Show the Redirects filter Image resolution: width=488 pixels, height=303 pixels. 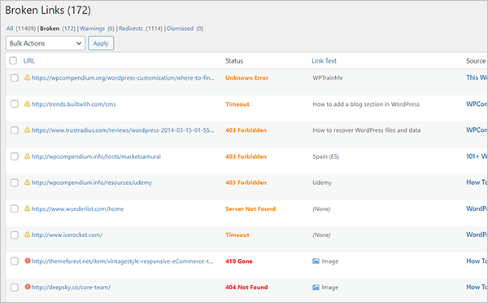tap(131, 29)
